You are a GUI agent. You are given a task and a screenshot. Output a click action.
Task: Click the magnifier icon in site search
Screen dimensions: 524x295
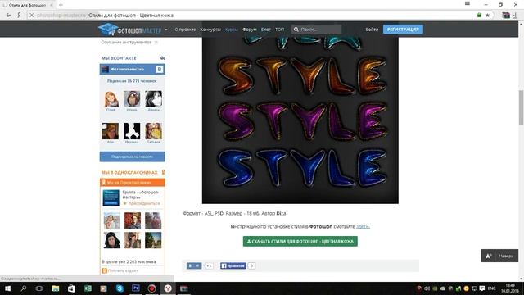tap(296, 29)
